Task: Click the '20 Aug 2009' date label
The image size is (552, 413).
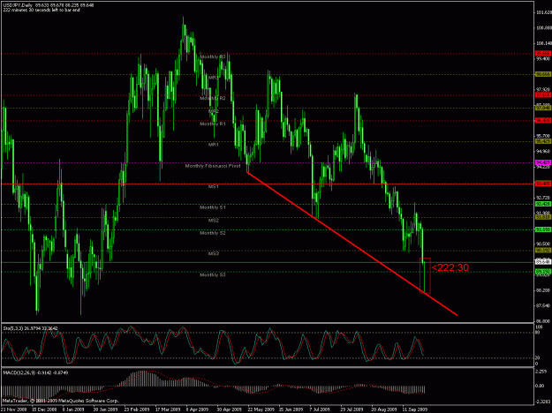Action: coord(382,409)
